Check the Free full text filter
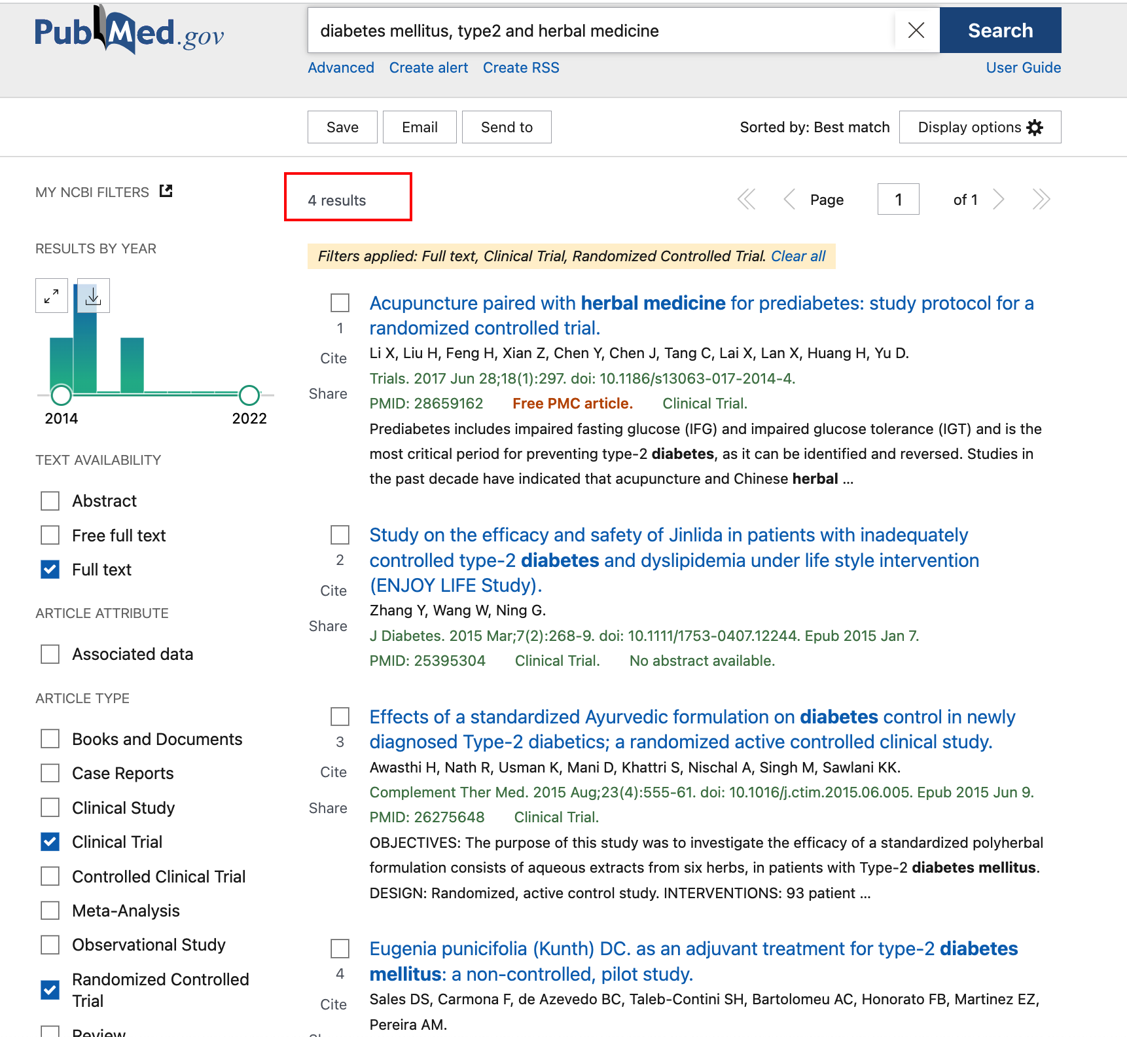The image size is (1127, 1037). pos(50,536)
